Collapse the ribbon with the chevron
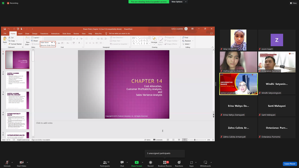299x168 pixels. click(213, 47)
